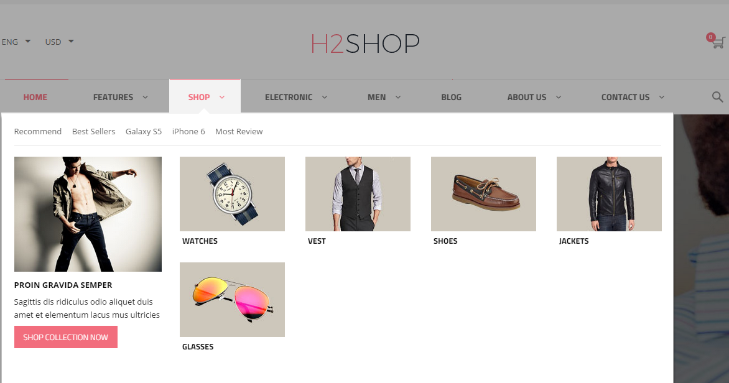Viewport: 729px width, 383px height.
Task: Click the search magnifier icon
Action: [717, 96]
